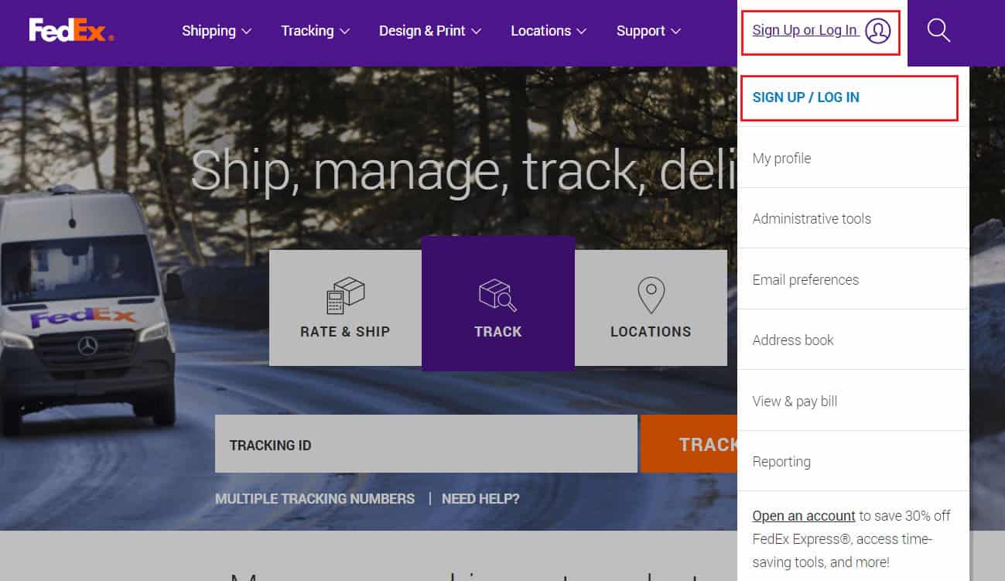Select the Track package icon tile
The height and width of the screenshot is (581, 1005).
(x=498, y=303)
